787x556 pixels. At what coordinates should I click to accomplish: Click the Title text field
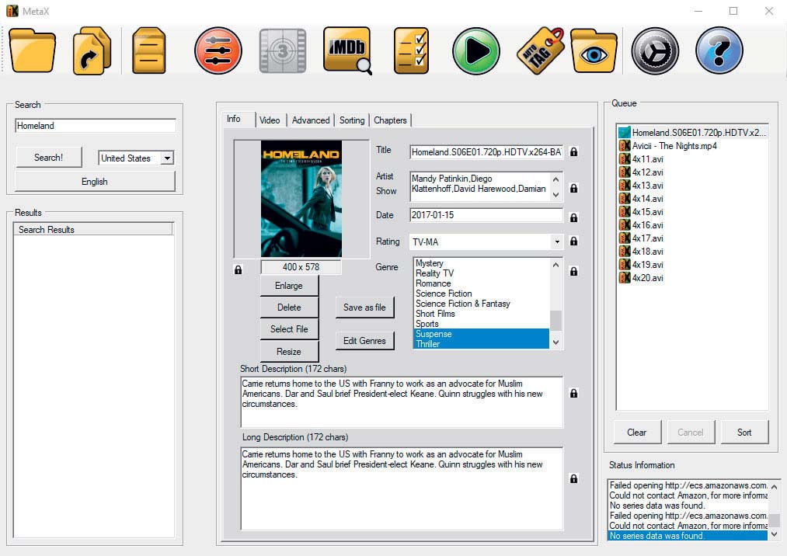pyautogui.click(x=486, y=152)
